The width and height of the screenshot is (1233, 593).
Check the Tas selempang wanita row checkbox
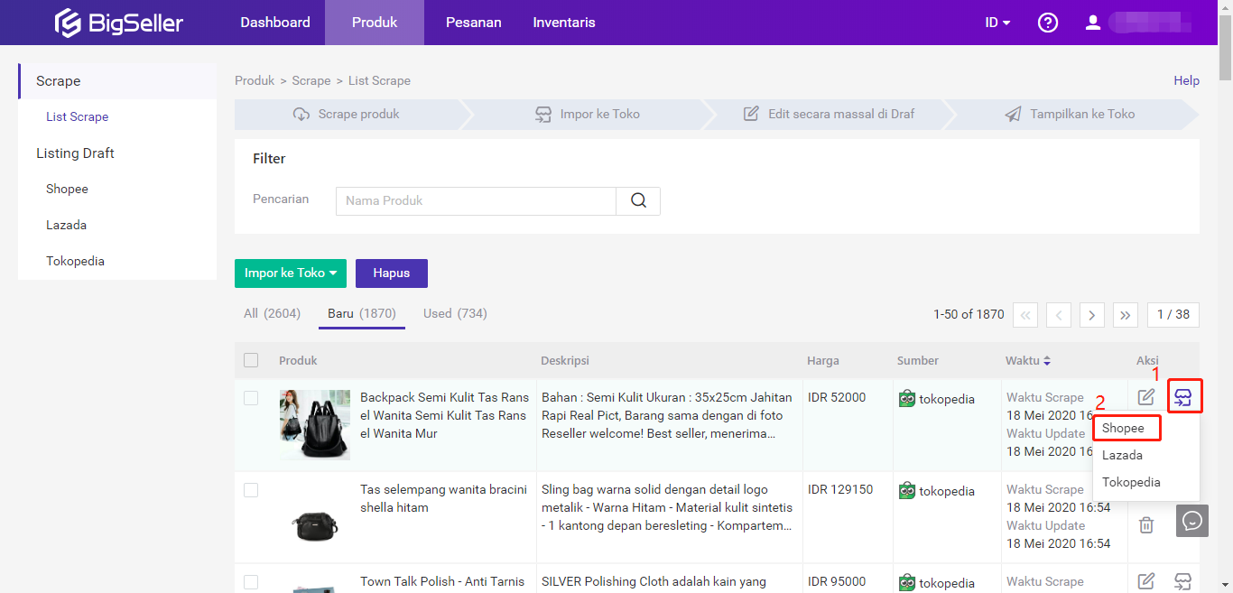(x=251, y=490)
